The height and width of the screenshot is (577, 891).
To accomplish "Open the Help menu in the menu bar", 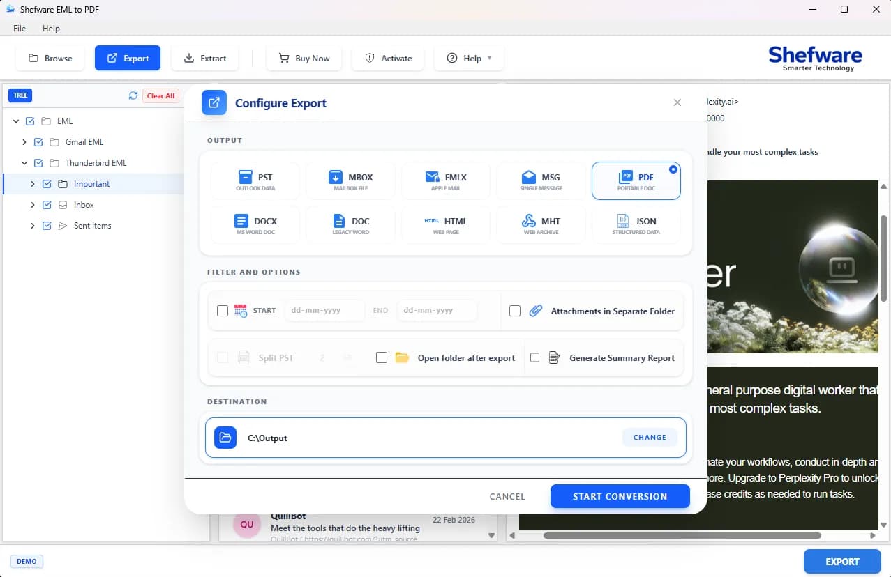I will tap(51, 29).
